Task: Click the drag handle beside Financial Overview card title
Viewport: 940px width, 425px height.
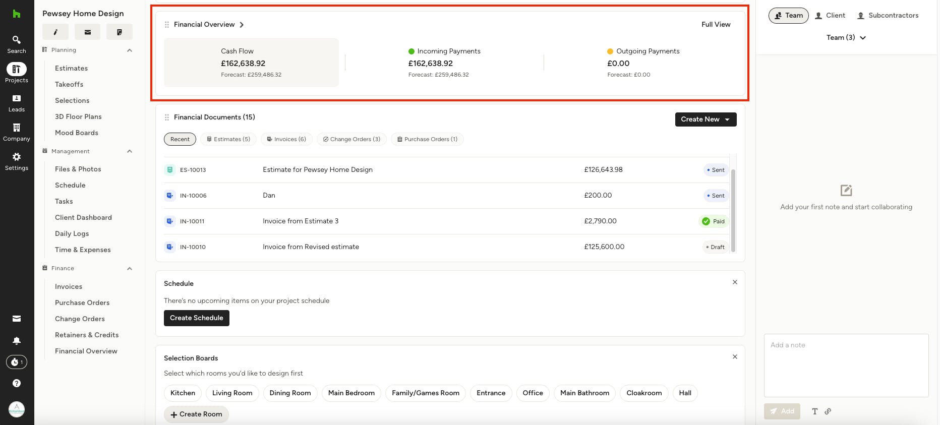Action: [x=167, y=25]
